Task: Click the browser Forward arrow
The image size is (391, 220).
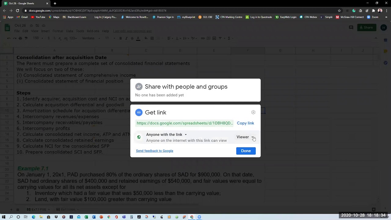Action: tap(11, 11)
